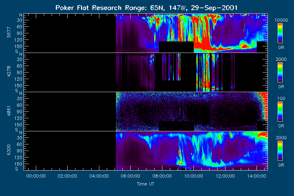Click the 60 tick label on the 4278 panel
The width and height of the screenshot is (294, 196).
click(x=20, y=66)
